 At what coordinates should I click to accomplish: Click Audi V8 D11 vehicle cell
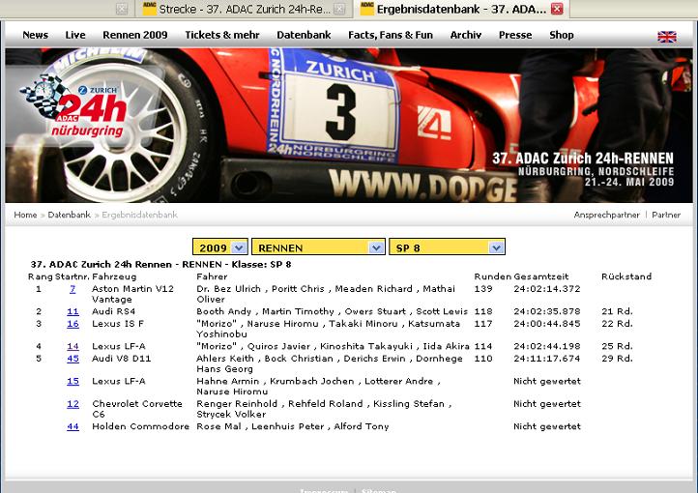pos(121,359)
